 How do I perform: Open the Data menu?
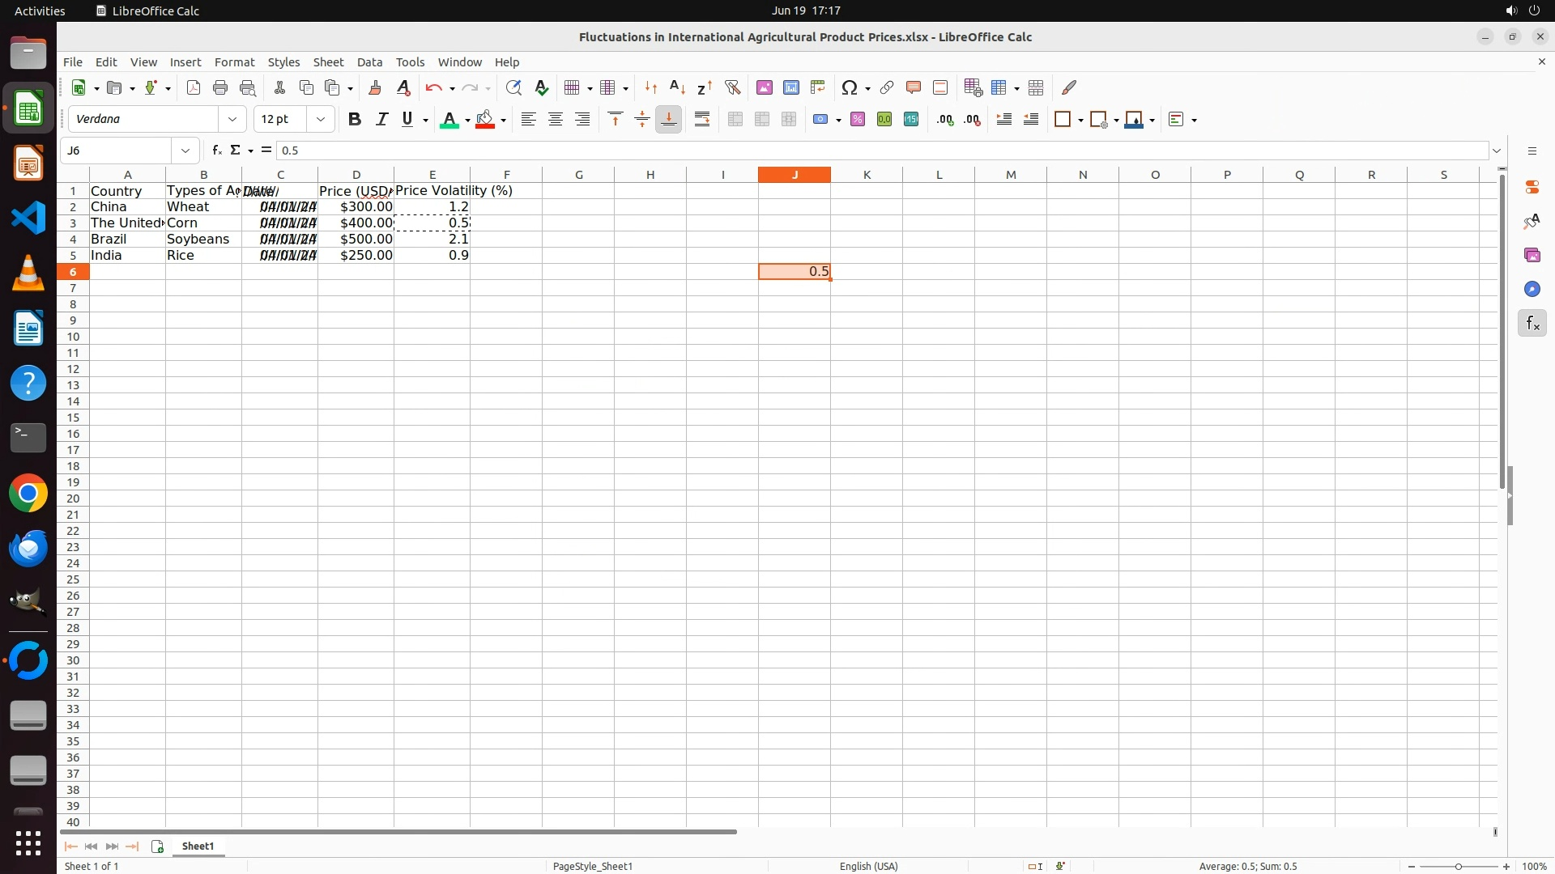(369, 62)
